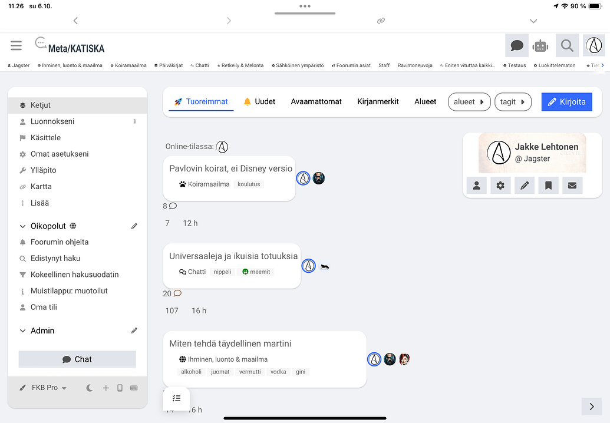
Task: Collapse the Admin sidebar section
Action: click(23, 331)
